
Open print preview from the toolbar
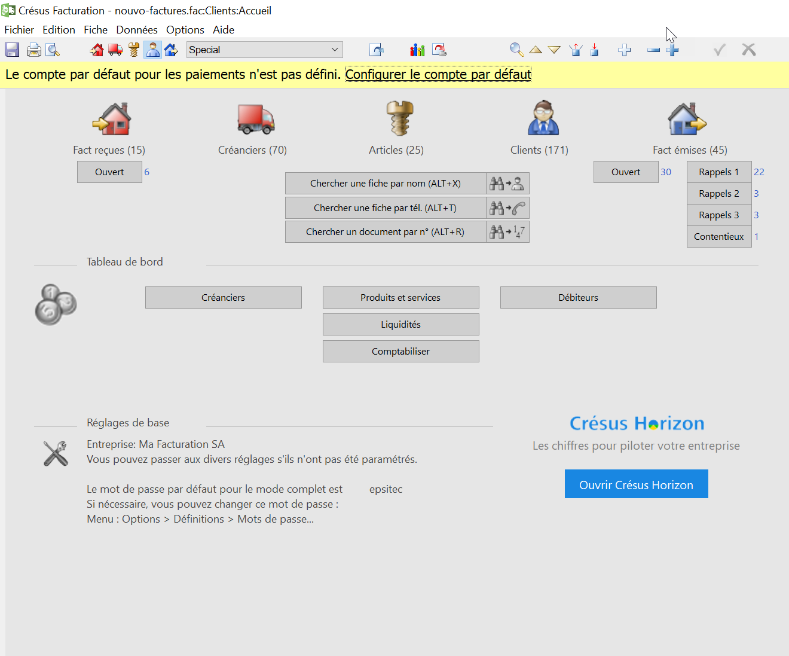(53, 50)
